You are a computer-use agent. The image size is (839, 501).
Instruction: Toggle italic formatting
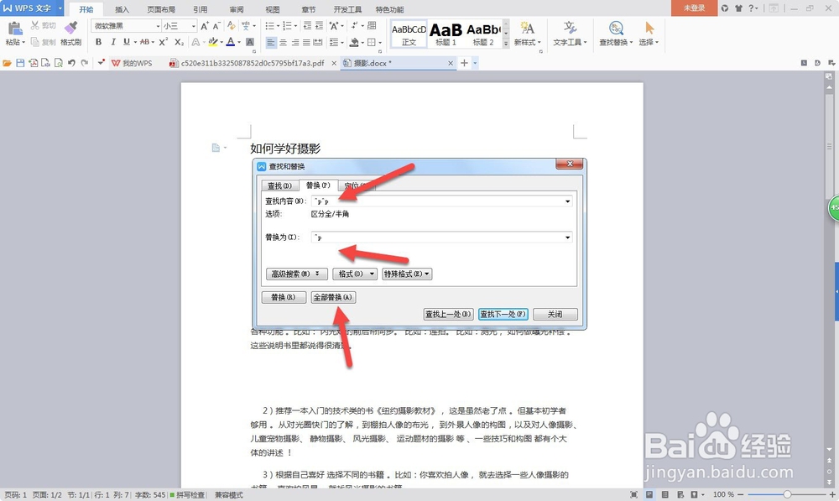[x=113, y=41]
